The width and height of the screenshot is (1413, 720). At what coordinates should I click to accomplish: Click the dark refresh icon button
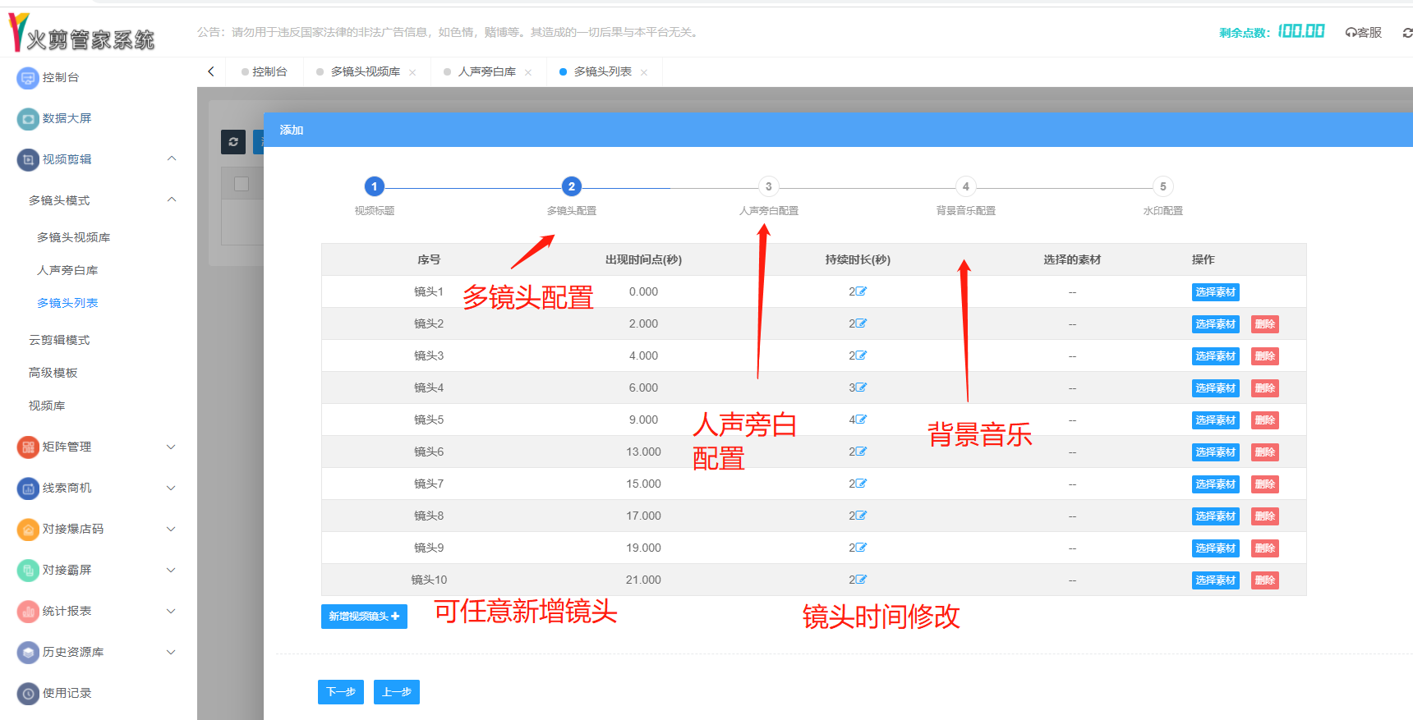pos(233,142)
